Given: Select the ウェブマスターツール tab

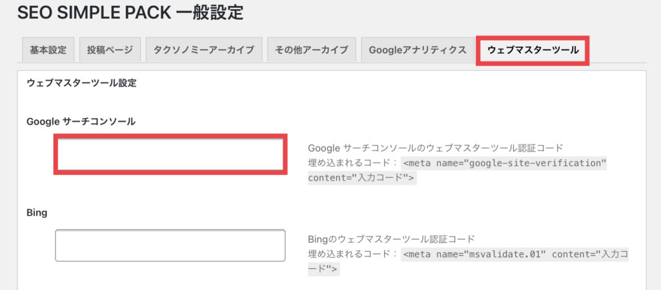Looking at the screenshot, I should (533, 50).
